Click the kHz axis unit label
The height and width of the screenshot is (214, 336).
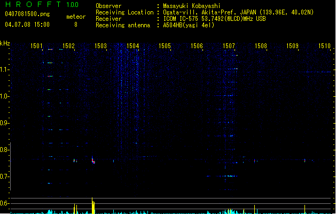coord(5,43)
